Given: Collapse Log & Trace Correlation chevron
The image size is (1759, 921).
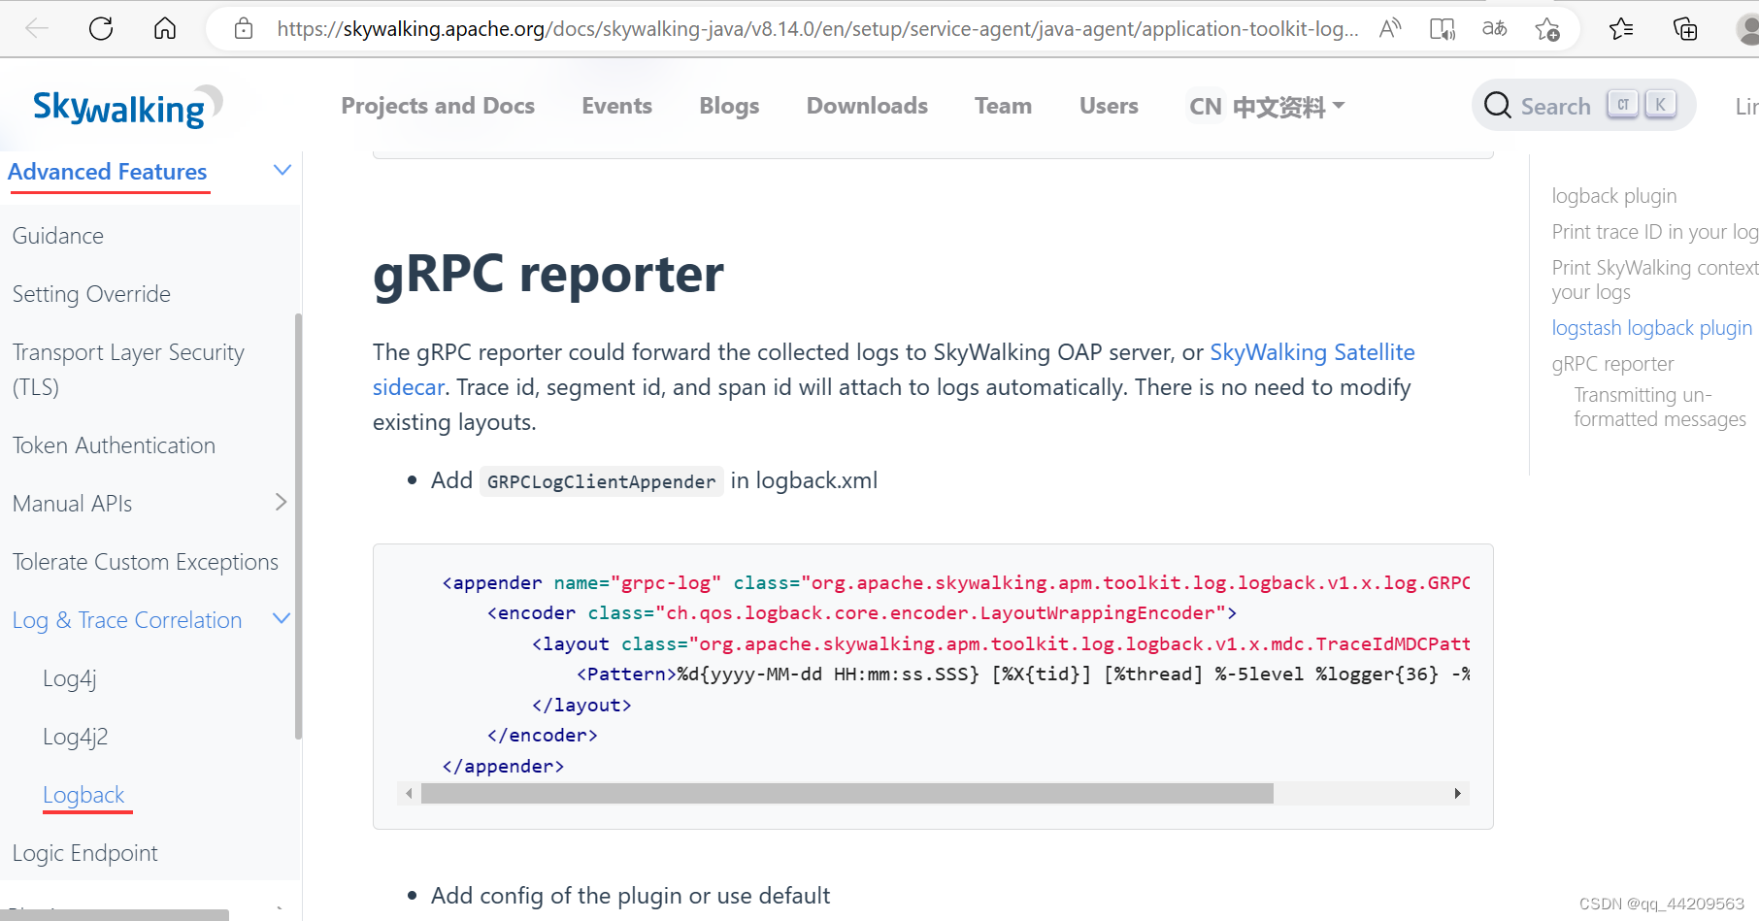Looking at the screenshot, I should [x=282, y=618].
